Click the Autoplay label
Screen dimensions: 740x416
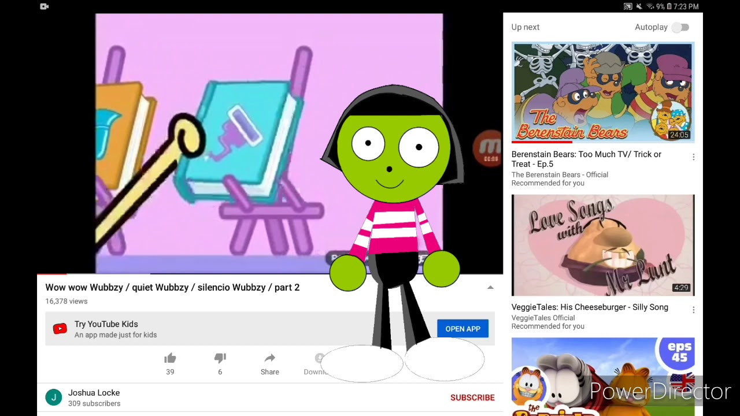coord(651,27)
